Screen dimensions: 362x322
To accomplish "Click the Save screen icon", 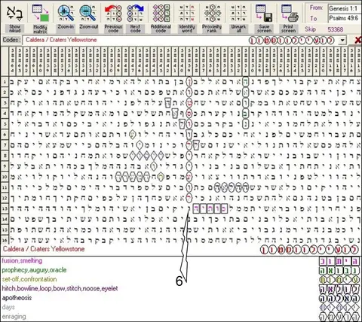I will [264, 13].
